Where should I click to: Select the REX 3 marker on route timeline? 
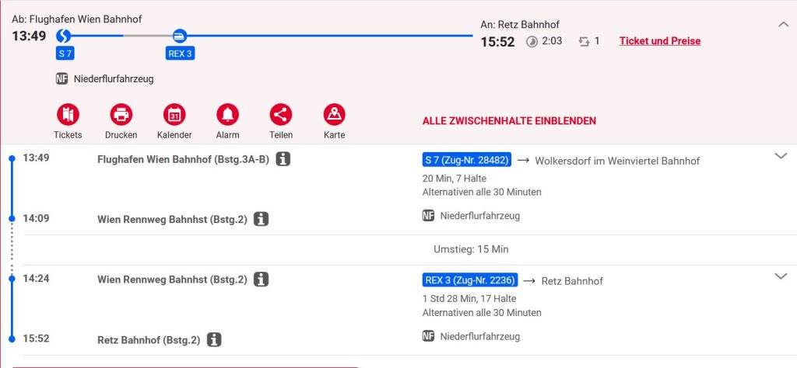pyautogui.click(x=180, y=36)
